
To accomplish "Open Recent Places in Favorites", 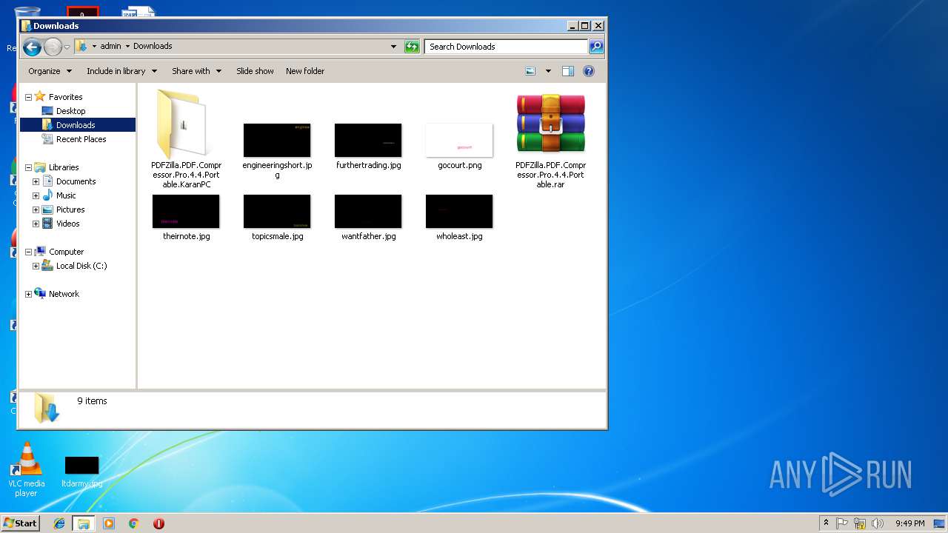I will [81, 139].
